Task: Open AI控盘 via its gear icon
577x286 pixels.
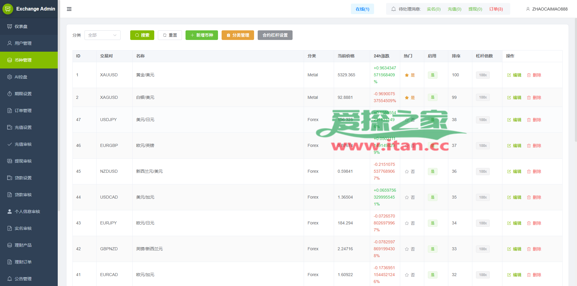Action: coord(10,77)
